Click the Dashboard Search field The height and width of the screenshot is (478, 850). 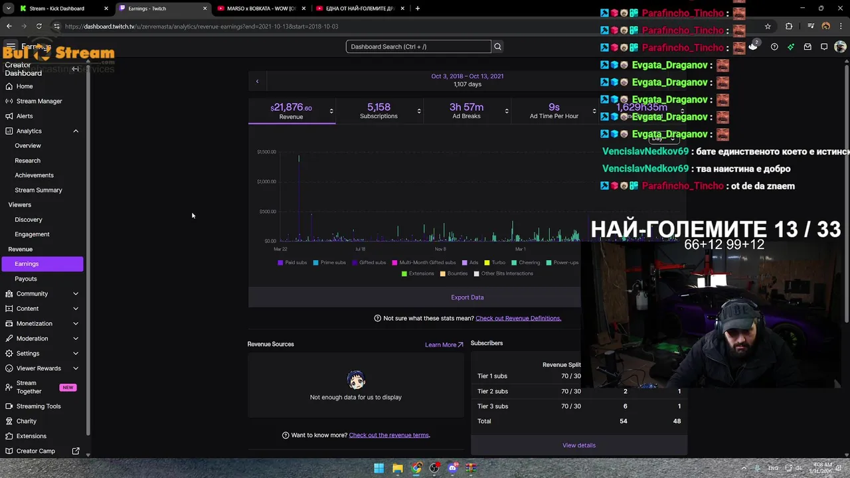pyautogui.click(x=418, y=46)
